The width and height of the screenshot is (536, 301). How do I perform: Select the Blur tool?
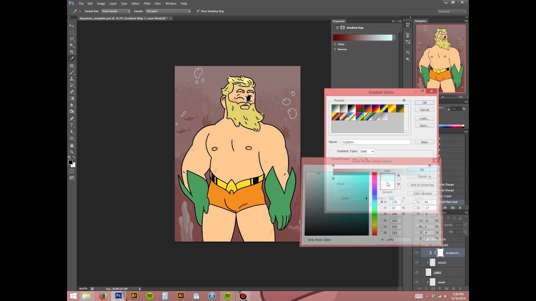point(72,105)
